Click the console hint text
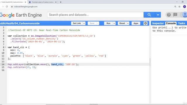 [x=169, y=29]
